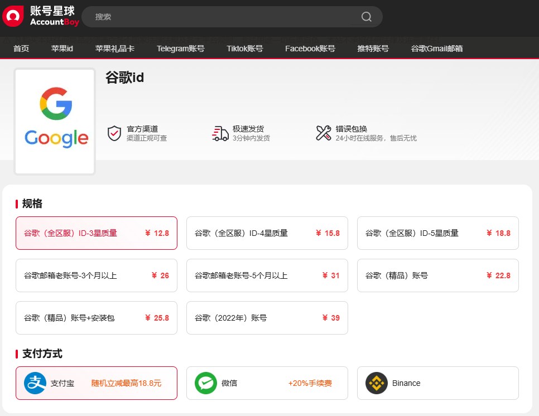Image resolution: width=539 pixels, height=416 pixels.
Task: Go to Telegram账号 menu item
Action: [x=180, y=49]
